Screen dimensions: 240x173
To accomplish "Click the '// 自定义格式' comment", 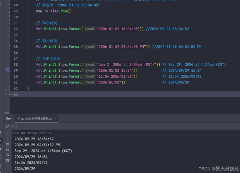I will click(x=48, y=59).
